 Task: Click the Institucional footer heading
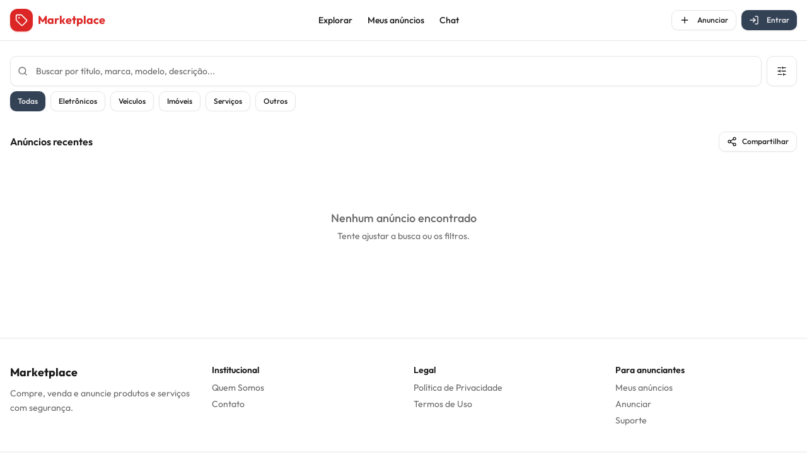click(x=236, y=370)
